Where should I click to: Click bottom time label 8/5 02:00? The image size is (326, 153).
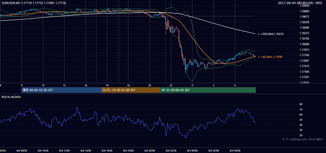[x=214, y=151]
